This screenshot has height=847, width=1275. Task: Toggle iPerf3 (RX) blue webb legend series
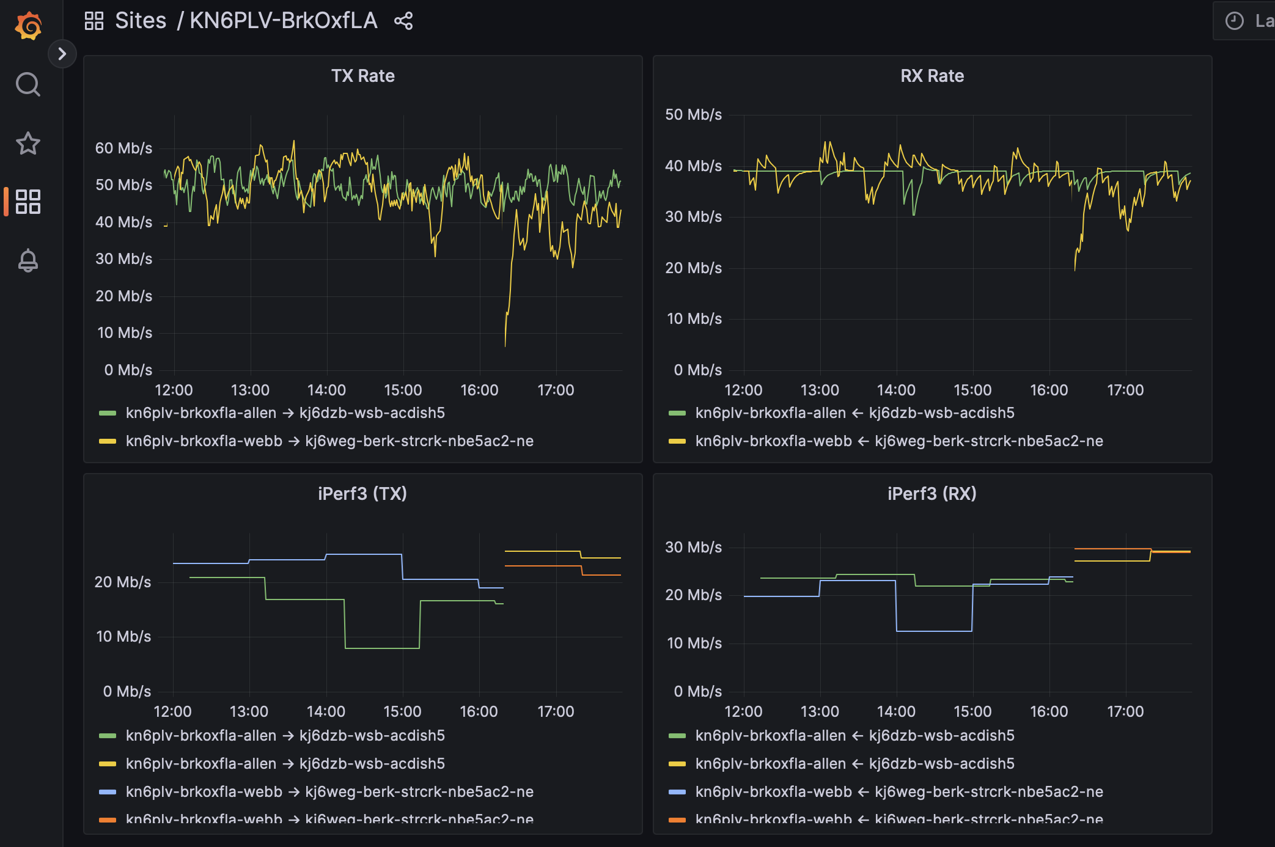coord(899,792)
